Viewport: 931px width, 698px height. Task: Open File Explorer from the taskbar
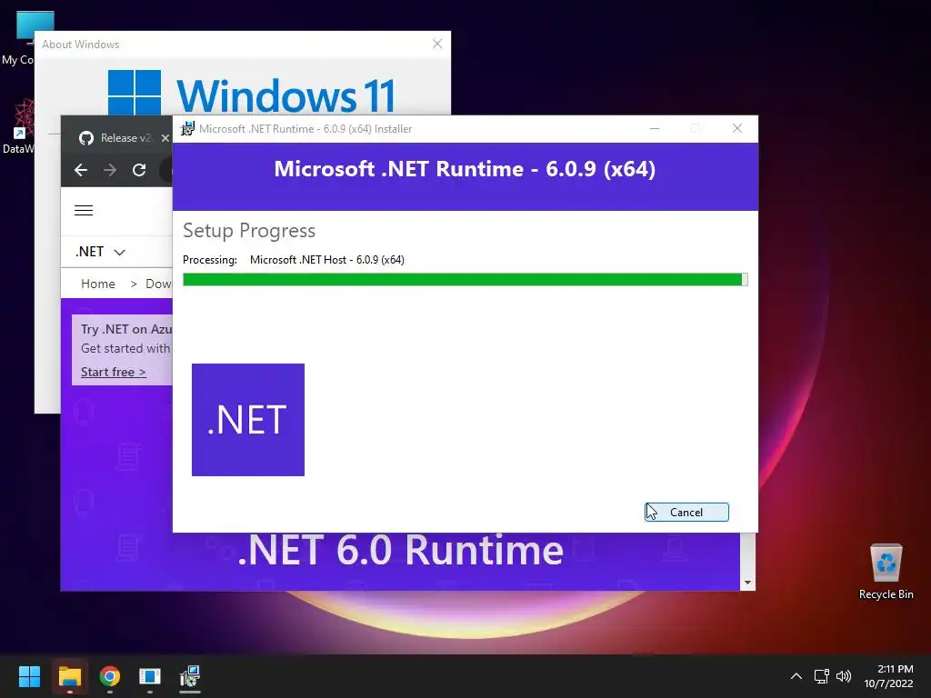[69, 676]
